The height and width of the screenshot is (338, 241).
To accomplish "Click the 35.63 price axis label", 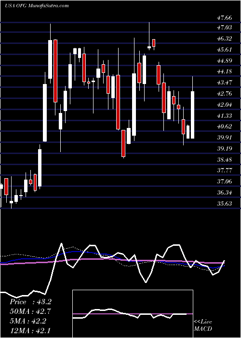I will click(225, 204).
